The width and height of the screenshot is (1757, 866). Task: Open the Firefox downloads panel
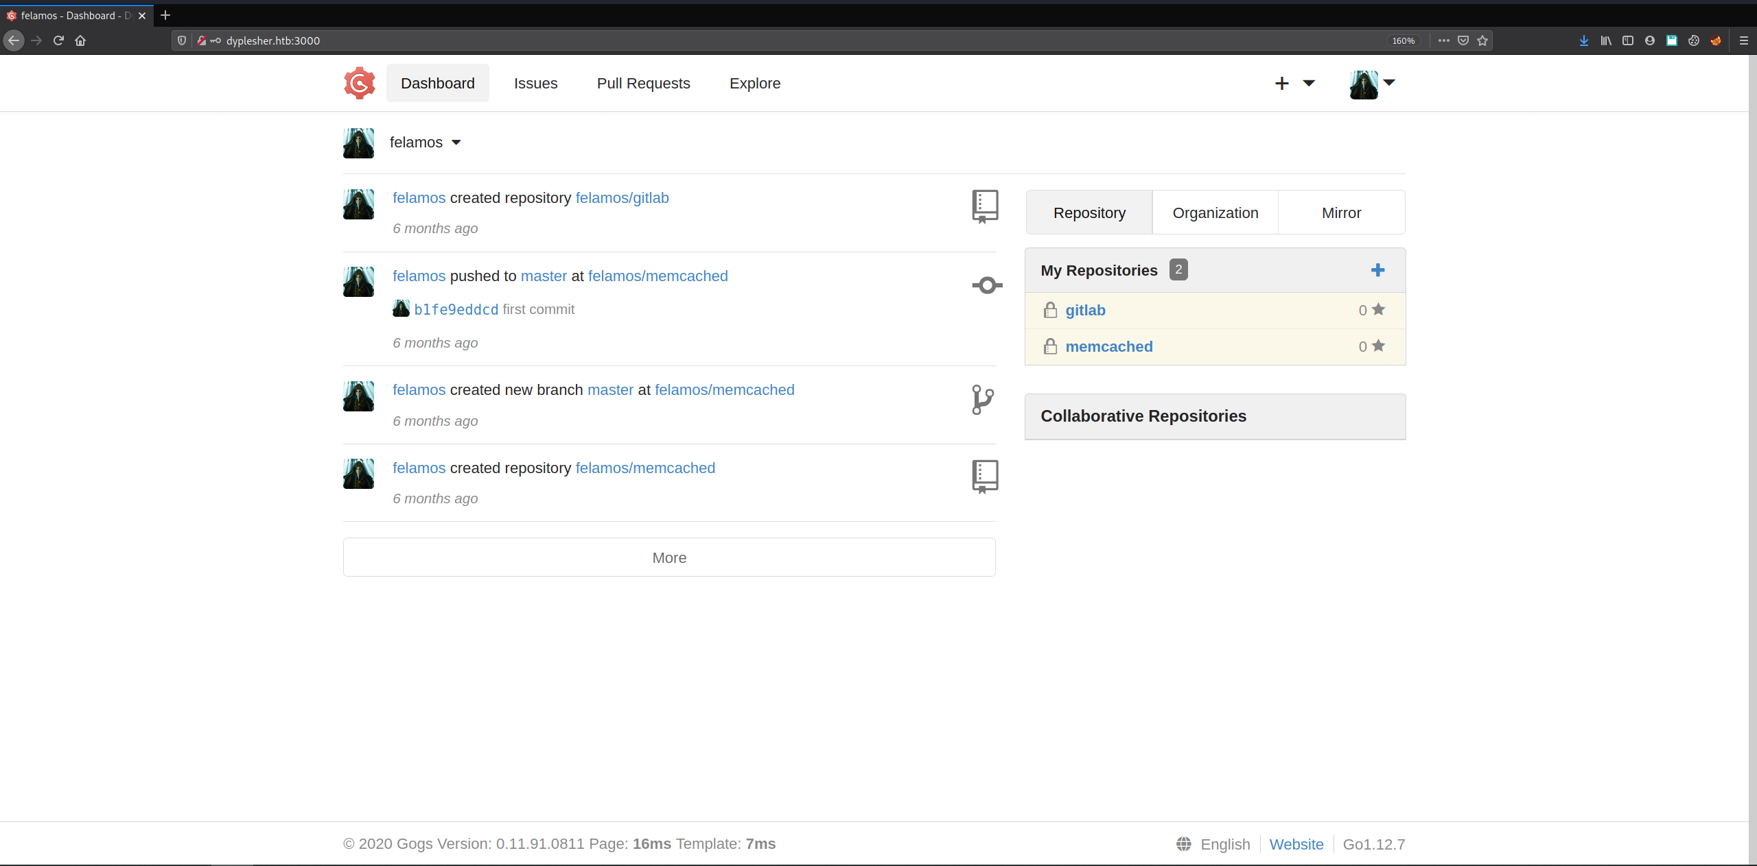click(x=1584, y=40)
